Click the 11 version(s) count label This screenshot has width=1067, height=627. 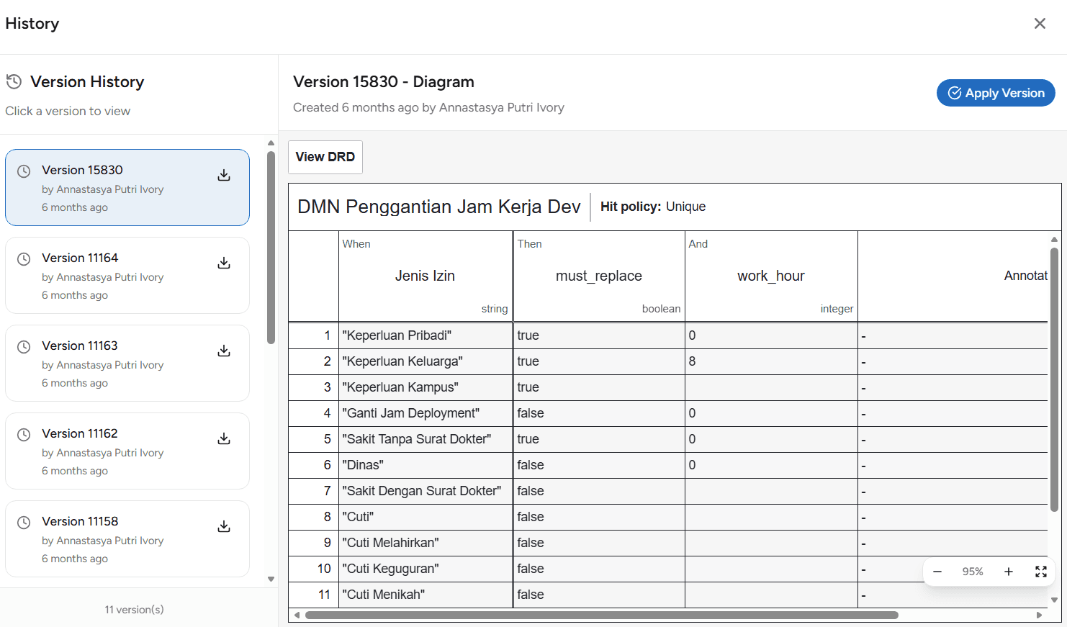click(134, 610)
